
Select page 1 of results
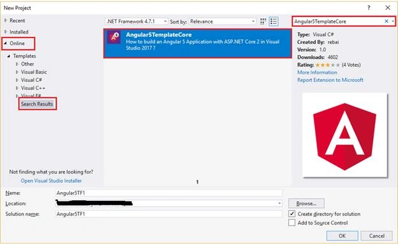click(x=197, y=182)
